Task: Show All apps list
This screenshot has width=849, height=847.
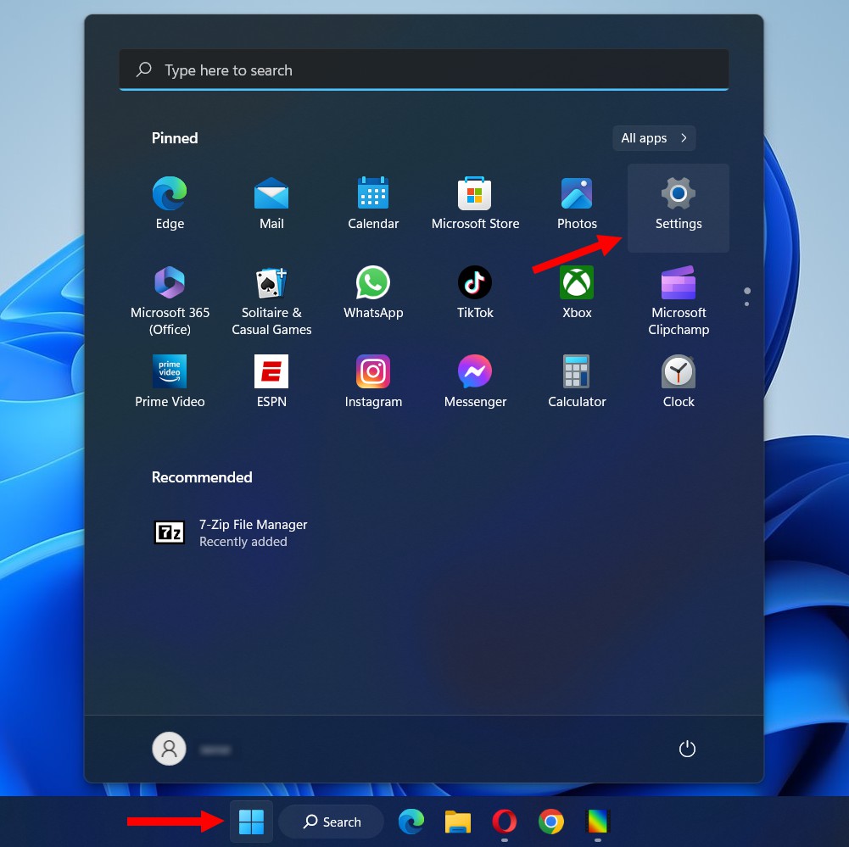Action: point(654,138)
